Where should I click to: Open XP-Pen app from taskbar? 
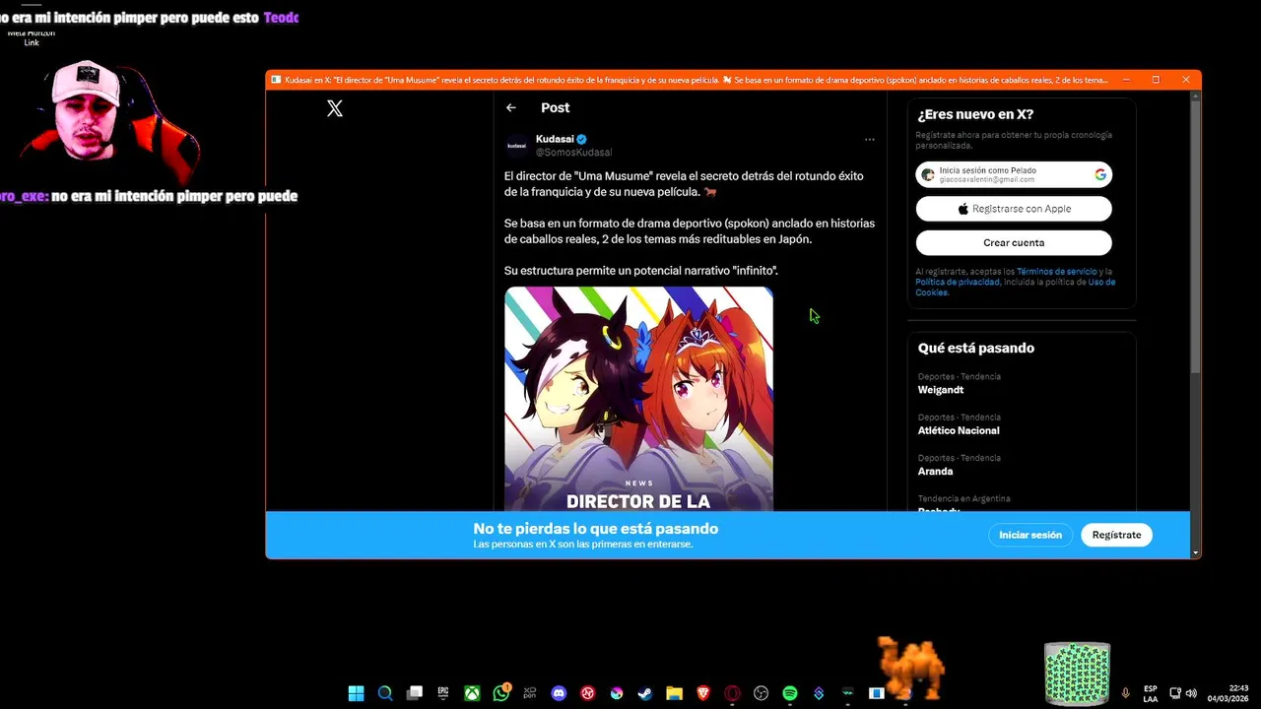(530, 693)
